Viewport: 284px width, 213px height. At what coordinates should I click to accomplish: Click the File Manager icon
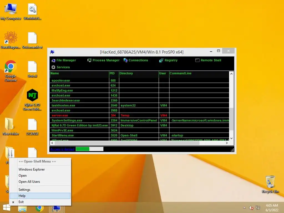tap(54, 60)
